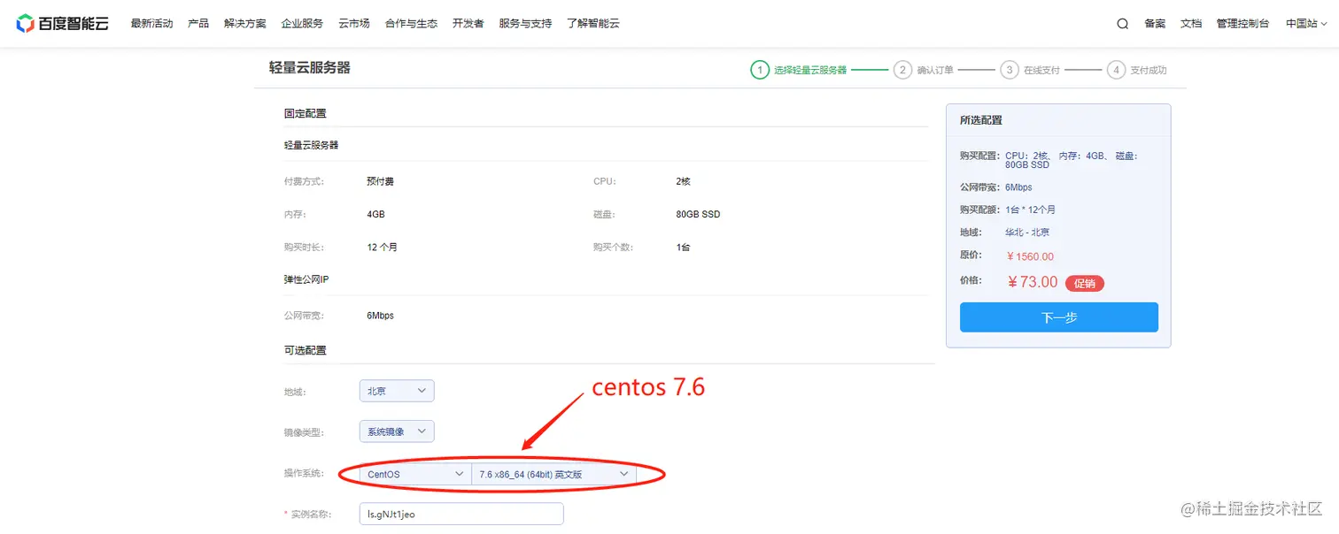Viewport: 1339px width, 534px height.
Task: Click the 预付费 payment method value
Action: coord(380,181)
